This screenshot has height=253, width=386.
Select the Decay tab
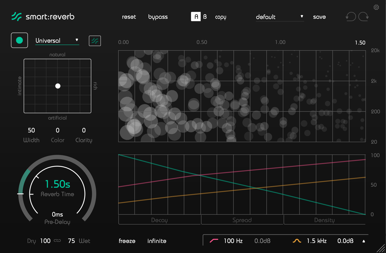160,220
